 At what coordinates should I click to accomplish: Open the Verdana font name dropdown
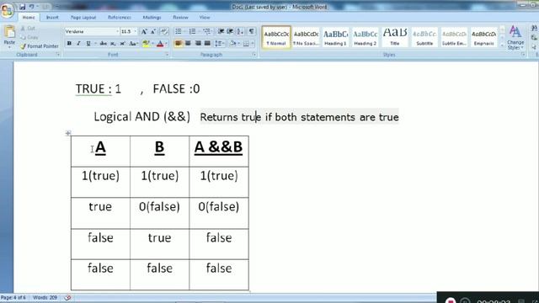(117, 32)
